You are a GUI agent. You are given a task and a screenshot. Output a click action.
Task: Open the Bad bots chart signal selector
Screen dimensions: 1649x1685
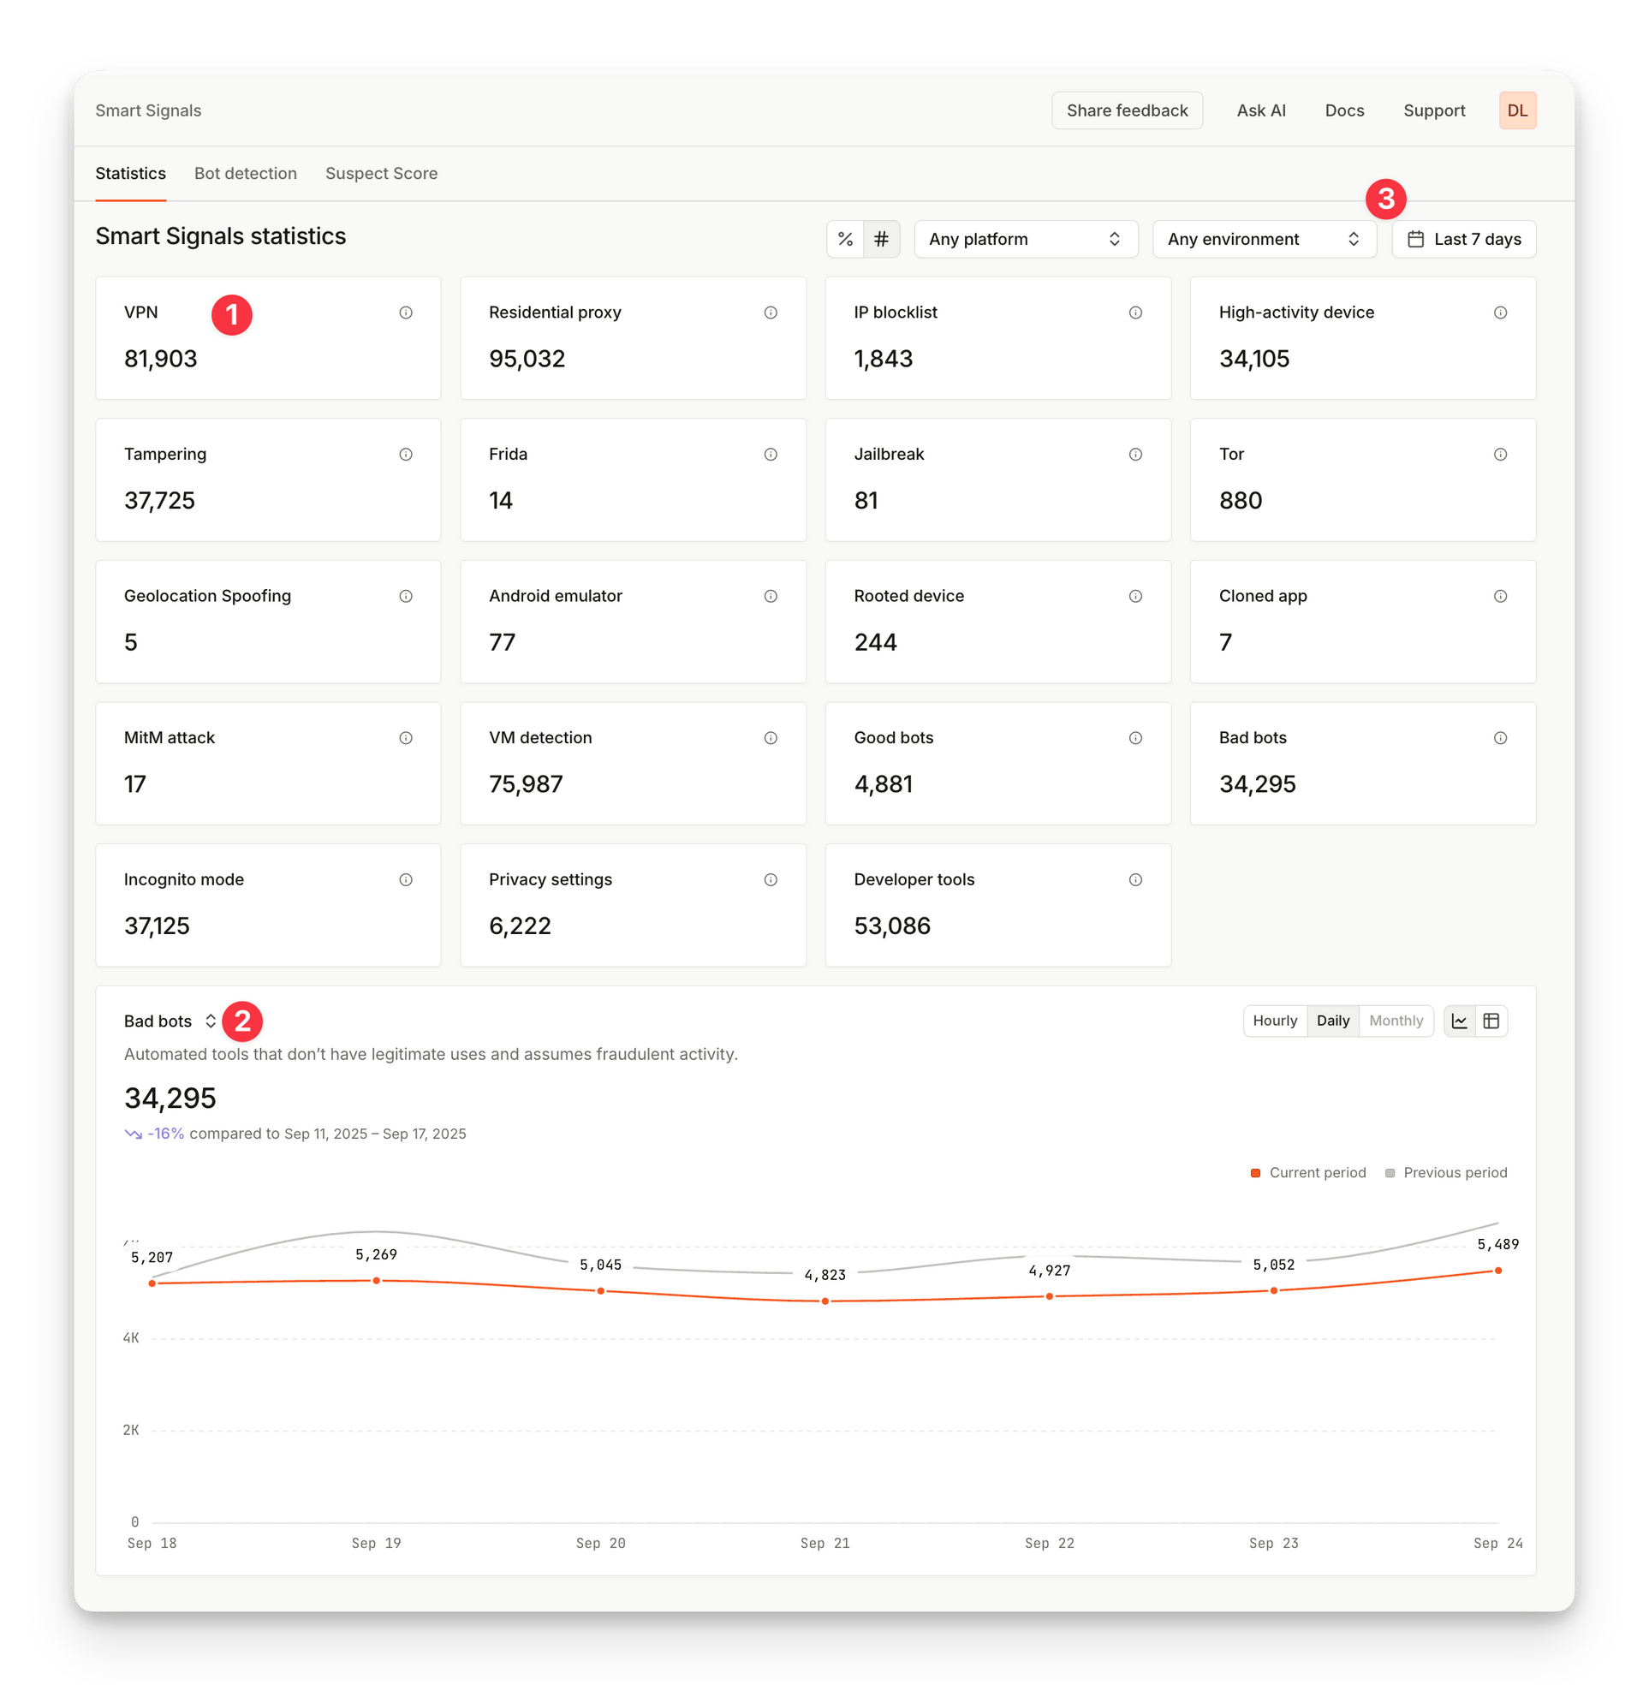tap(170, 1021)
